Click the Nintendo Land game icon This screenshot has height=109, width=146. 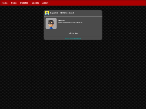(47, 13)
